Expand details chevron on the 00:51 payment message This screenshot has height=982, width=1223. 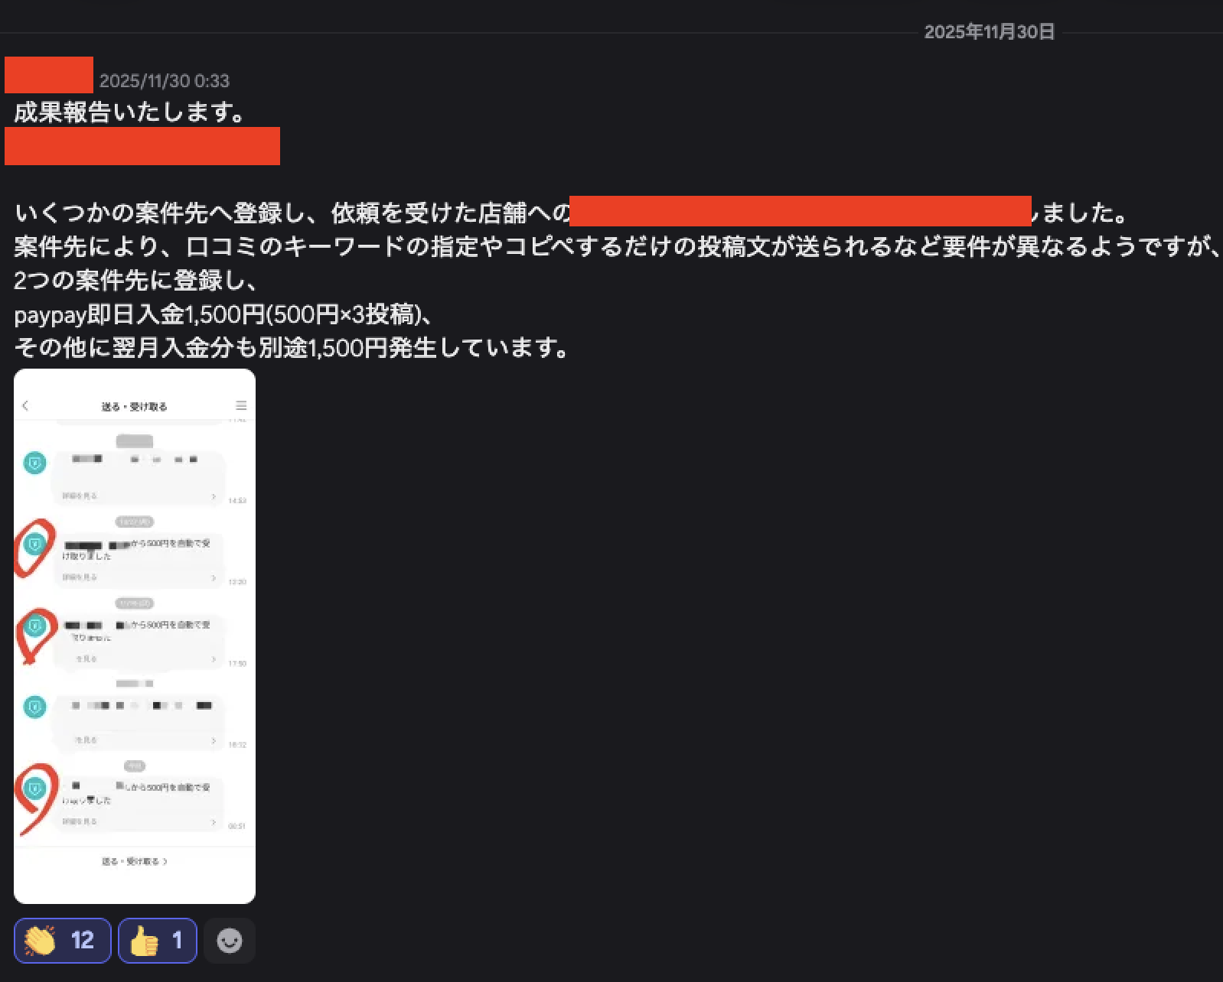(x=214, y=822)
